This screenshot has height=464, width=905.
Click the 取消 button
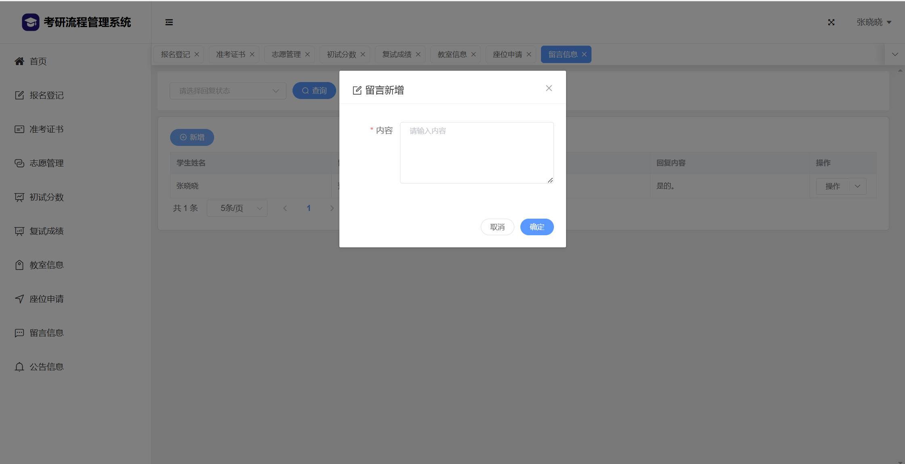(x=497, y=227)
